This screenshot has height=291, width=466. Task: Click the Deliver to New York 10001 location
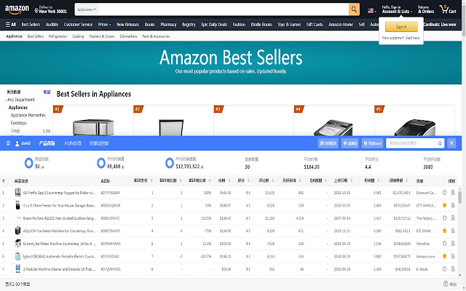tap(51, 9)
